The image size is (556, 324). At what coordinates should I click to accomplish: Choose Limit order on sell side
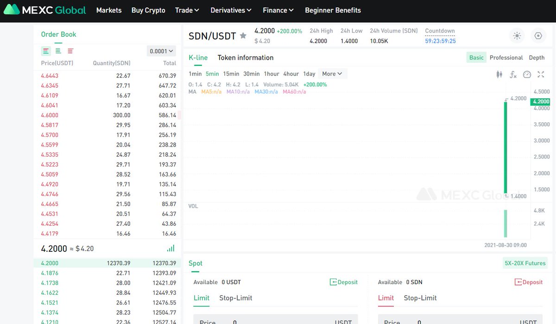click(386, 298)
